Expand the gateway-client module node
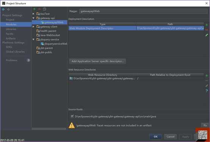 point(34,27)
